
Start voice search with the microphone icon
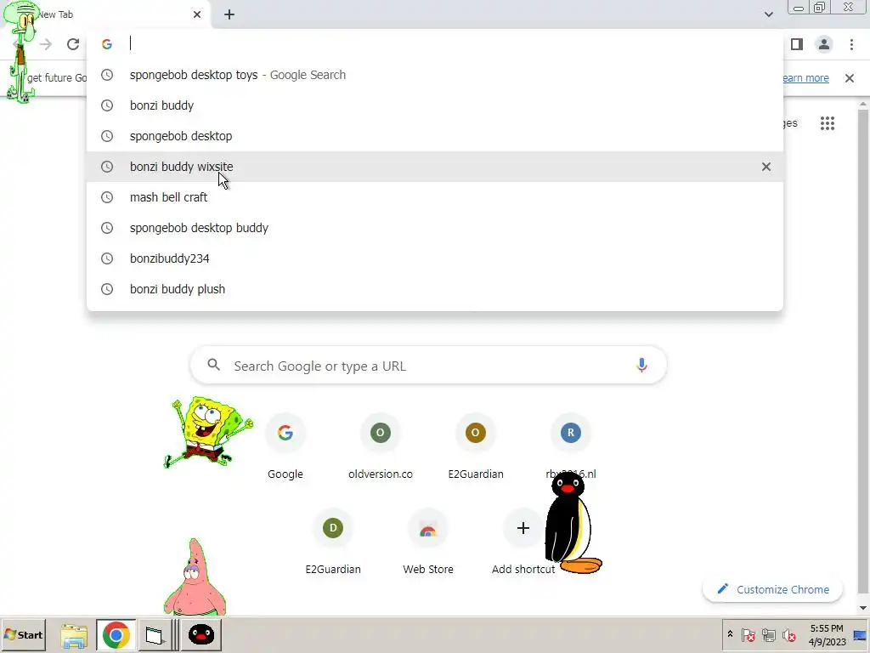pos(641,366)
